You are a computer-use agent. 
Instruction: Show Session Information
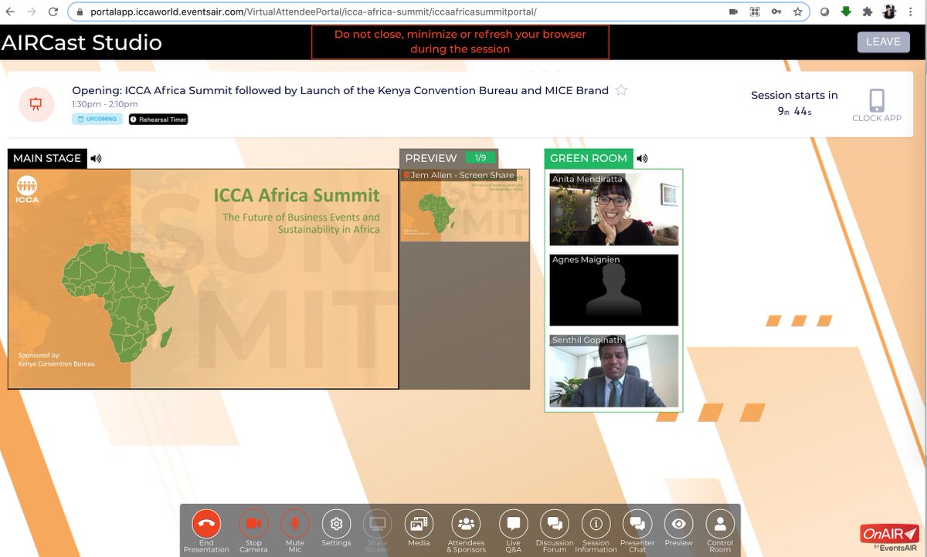point(596,524)
